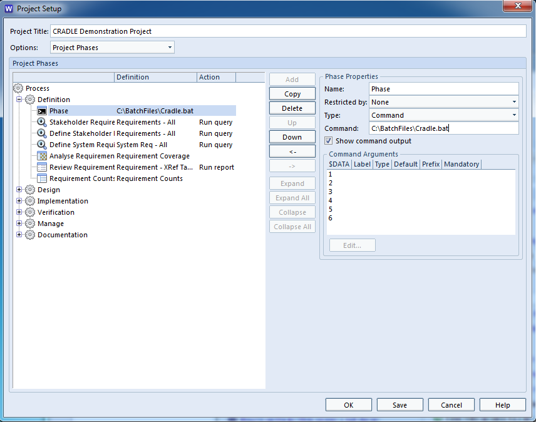The image size is (536, 422).
Task: Collapse the Definition tree node
Action: (19, 100)
